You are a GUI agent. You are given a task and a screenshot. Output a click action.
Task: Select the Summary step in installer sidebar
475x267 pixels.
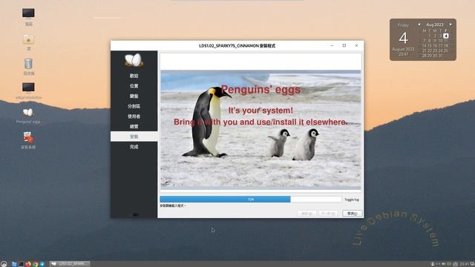tap(134, 127)
